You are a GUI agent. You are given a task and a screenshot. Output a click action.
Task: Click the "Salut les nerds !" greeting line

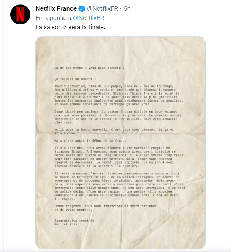89,68
